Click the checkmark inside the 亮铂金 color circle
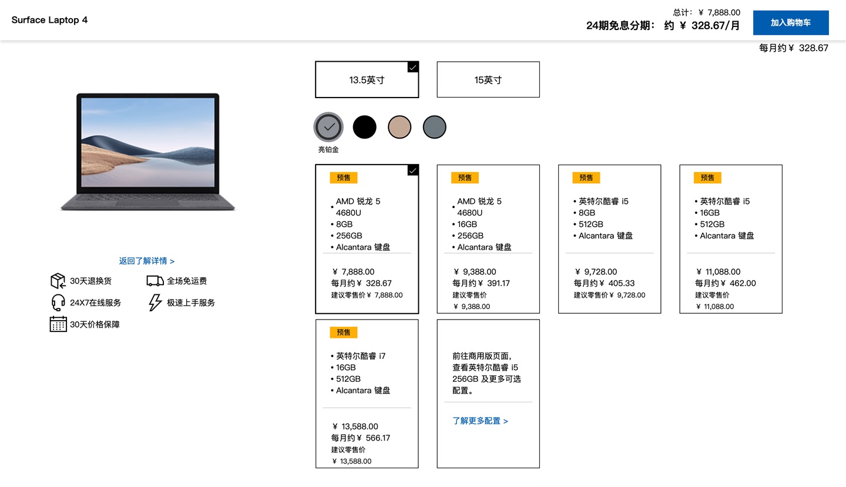Image resolution: width=846 pixels, height=487 pixels. [328, 127]
